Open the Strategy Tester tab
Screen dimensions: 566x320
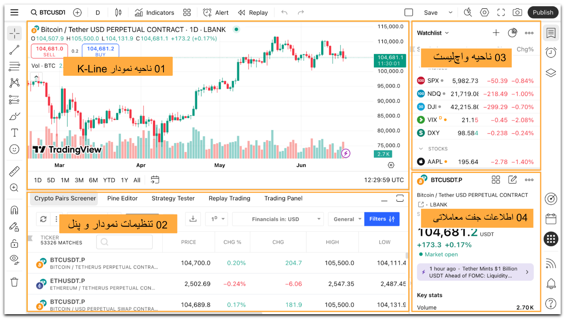click(x=173, y=198)
